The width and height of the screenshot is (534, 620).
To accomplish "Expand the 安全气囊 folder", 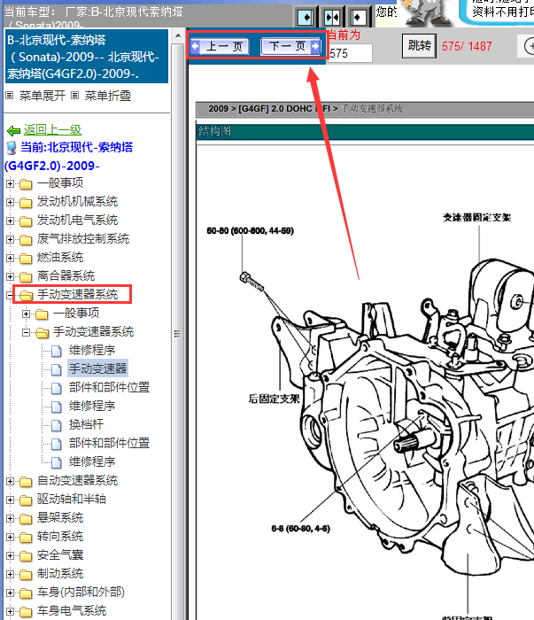I will click(x=11, y=555).
